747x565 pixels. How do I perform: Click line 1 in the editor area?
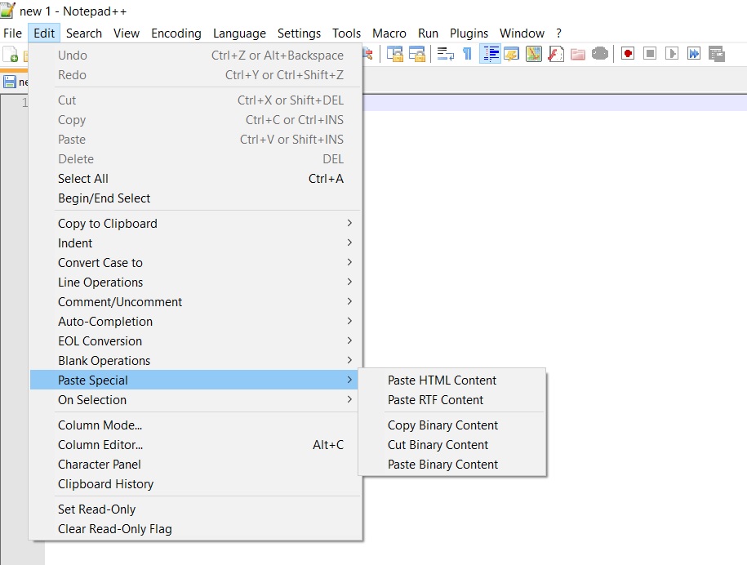(x=554, y=103)
